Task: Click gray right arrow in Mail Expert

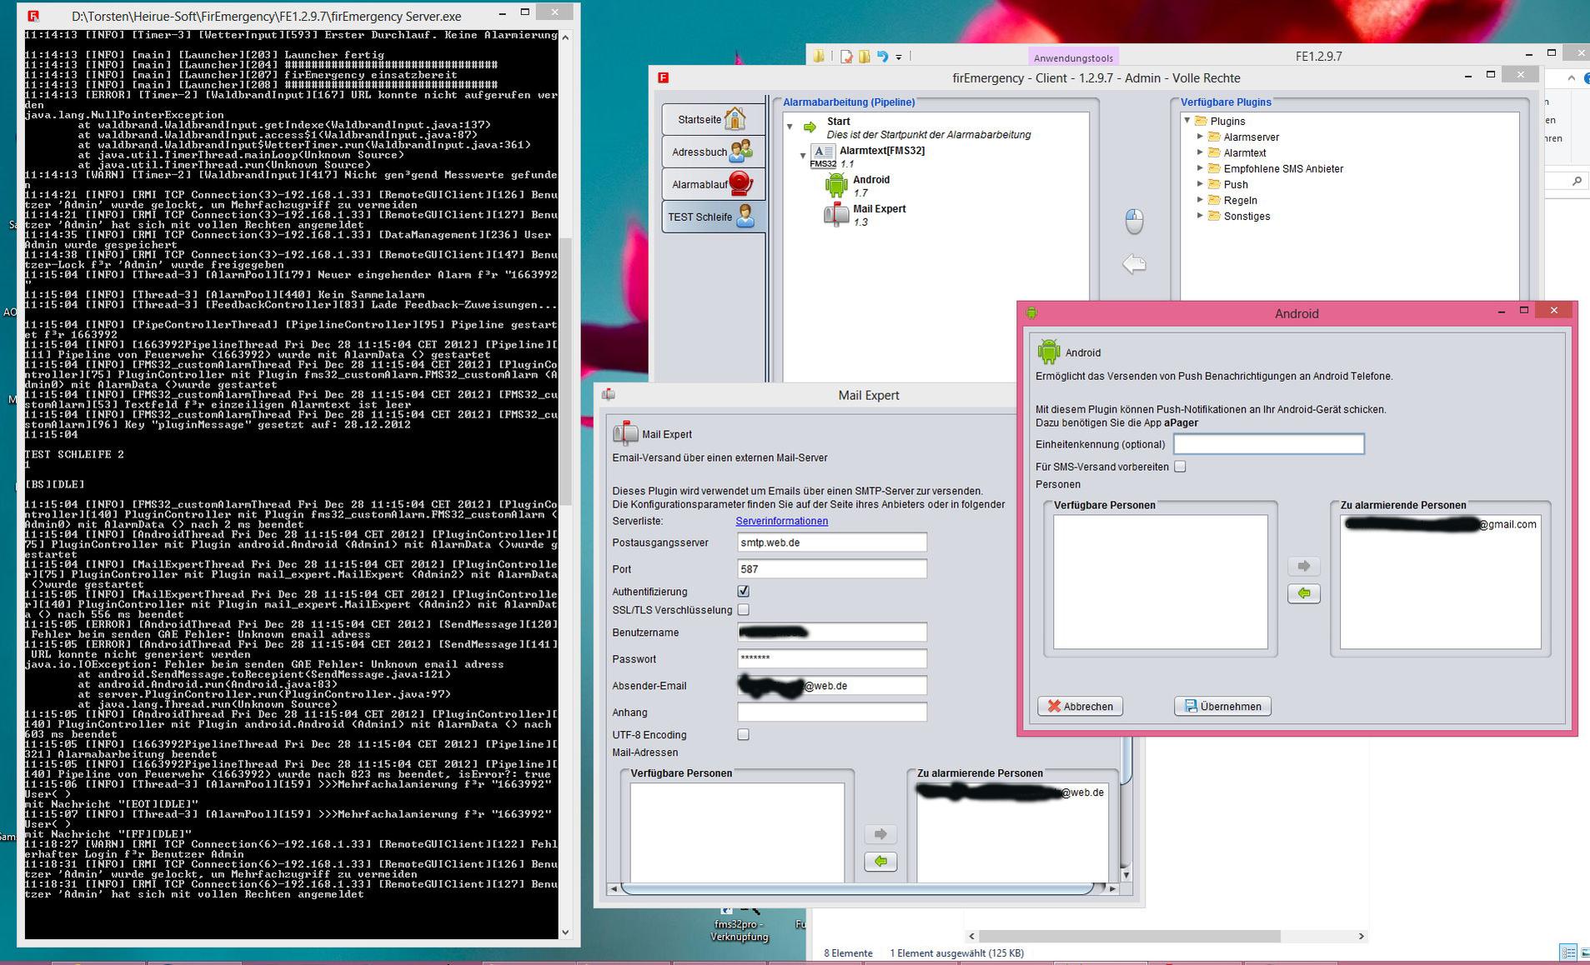Action: 880,834
